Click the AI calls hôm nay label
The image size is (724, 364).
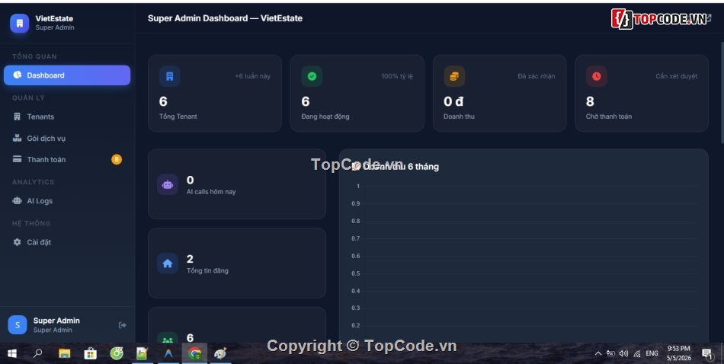[x=211, y=191]
